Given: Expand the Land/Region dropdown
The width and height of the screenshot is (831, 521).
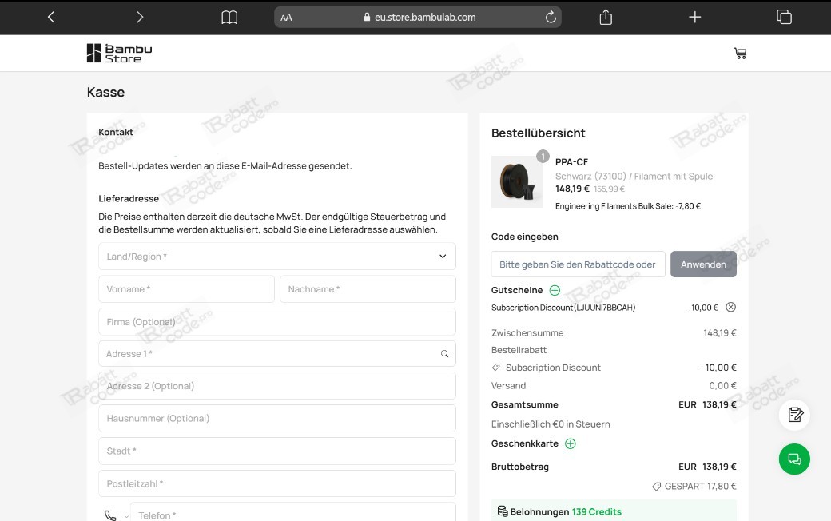Looking at the screenshot, I should click(x=277, y=257).
